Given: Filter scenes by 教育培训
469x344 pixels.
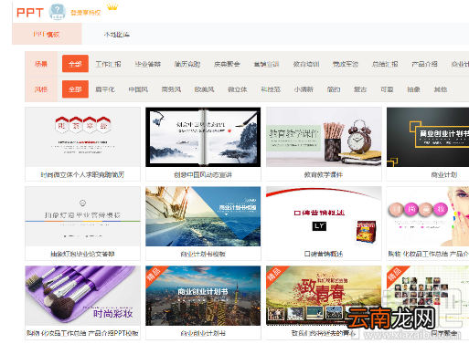Looking at the screenshot, I should (x=306, y=64).
